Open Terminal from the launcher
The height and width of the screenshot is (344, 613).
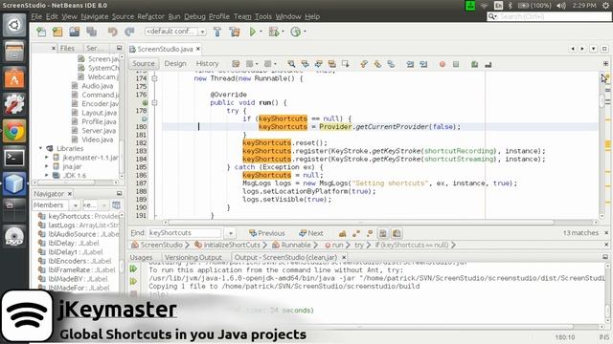pyautogui.click(x=14, y=158)
